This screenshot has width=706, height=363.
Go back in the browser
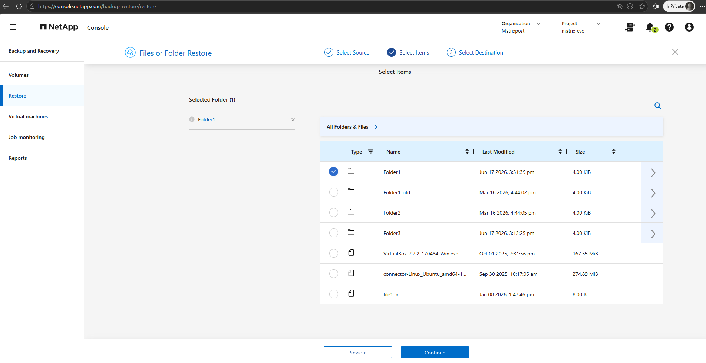pyautogui.click(x=6, y=6)
